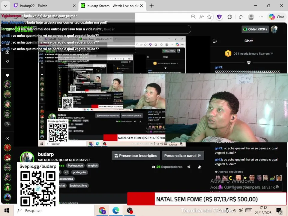Click the Buscar search field on Kick

coord(145,29)
